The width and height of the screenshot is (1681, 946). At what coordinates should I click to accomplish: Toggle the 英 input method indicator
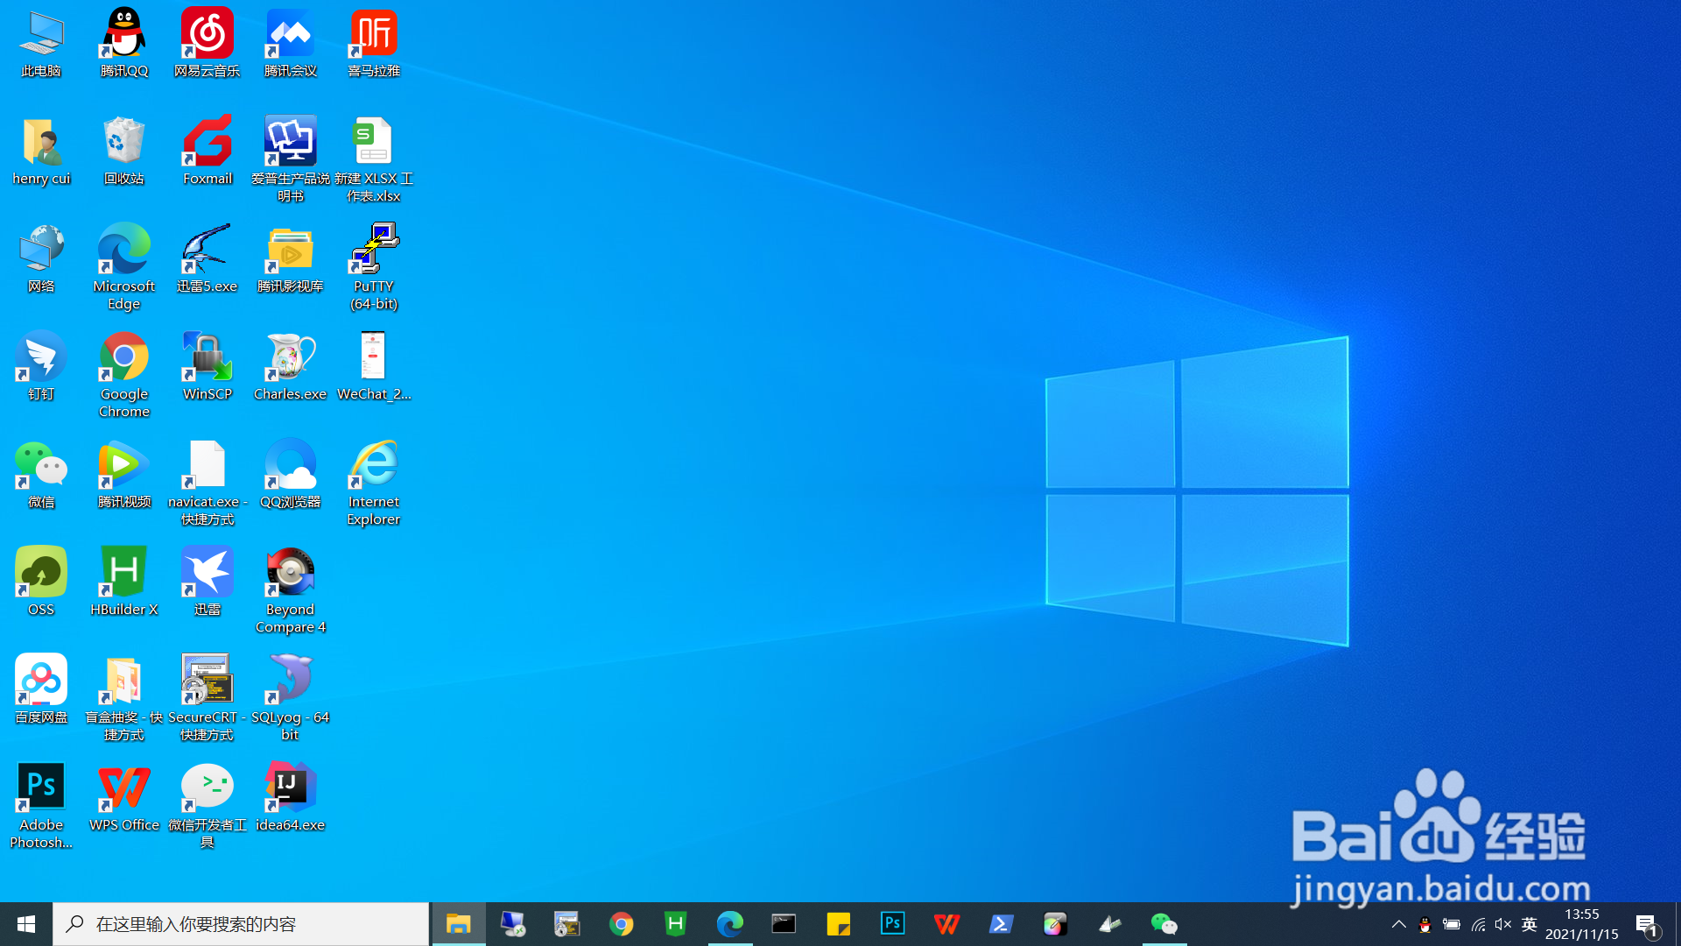[x=1530, y=924]
